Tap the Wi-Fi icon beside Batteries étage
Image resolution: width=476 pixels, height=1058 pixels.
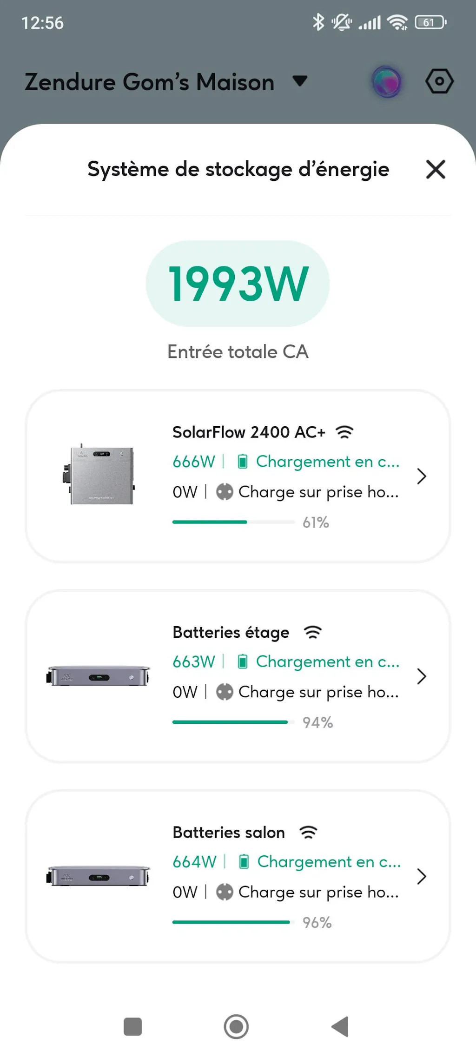pyautogui.click(x=312, y=632)
